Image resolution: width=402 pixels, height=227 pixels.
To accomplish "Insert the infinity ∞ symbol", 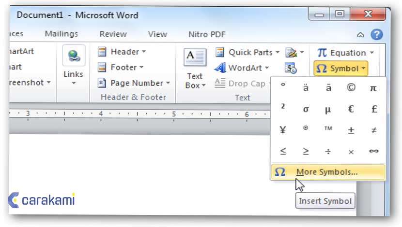I will point(373,151).
